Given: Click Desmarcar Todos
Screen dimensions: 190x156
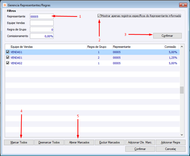Looking at the screenshot, I should click(49, 142).
